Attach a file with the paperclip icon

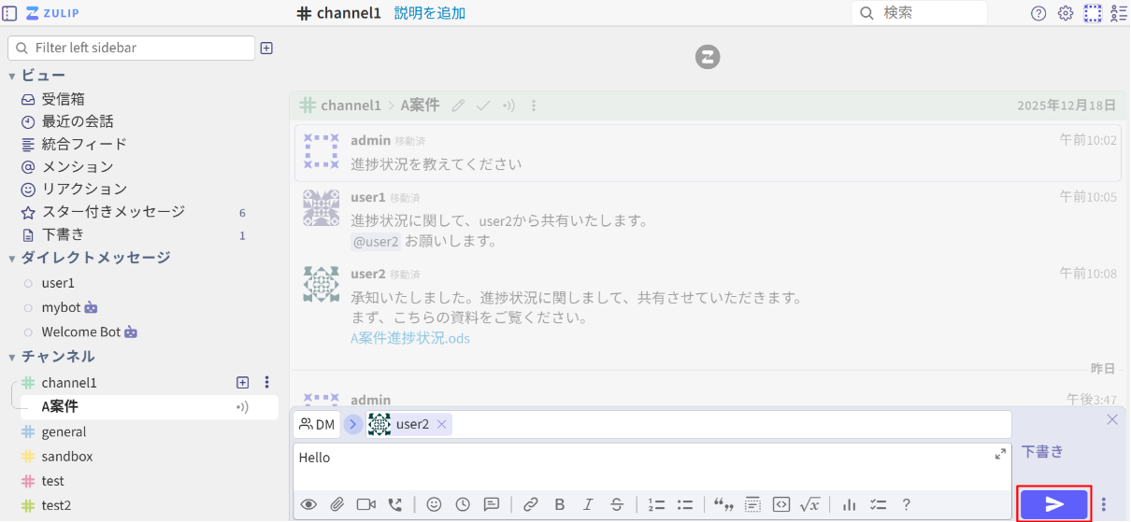[x=337, y=504]
